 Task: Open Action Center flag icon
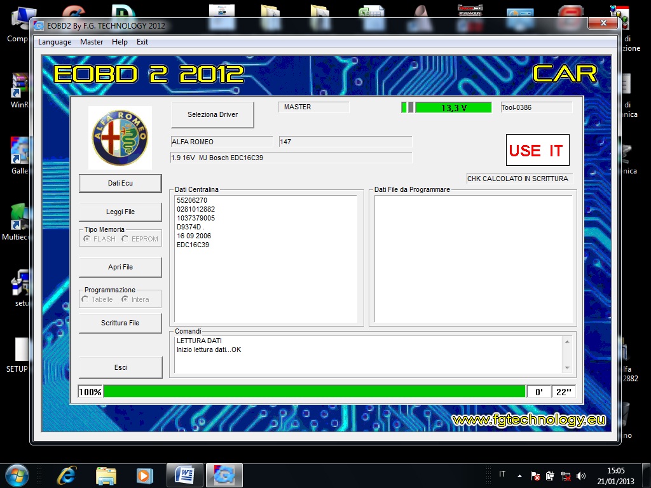pos(535,476)
